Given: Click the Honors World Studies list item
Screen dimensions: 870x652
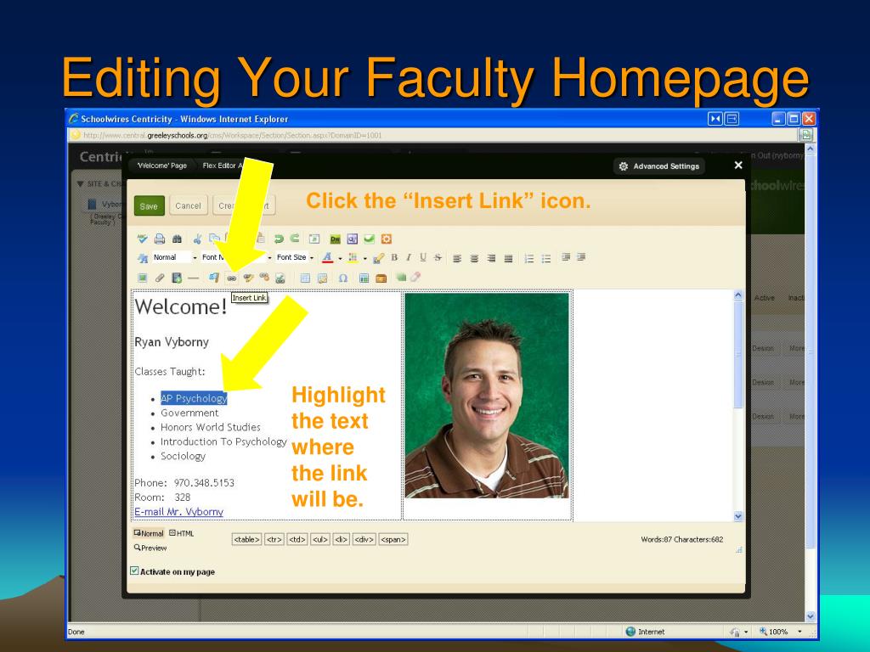Looking at the screenshot, I should tap(211, 428).
